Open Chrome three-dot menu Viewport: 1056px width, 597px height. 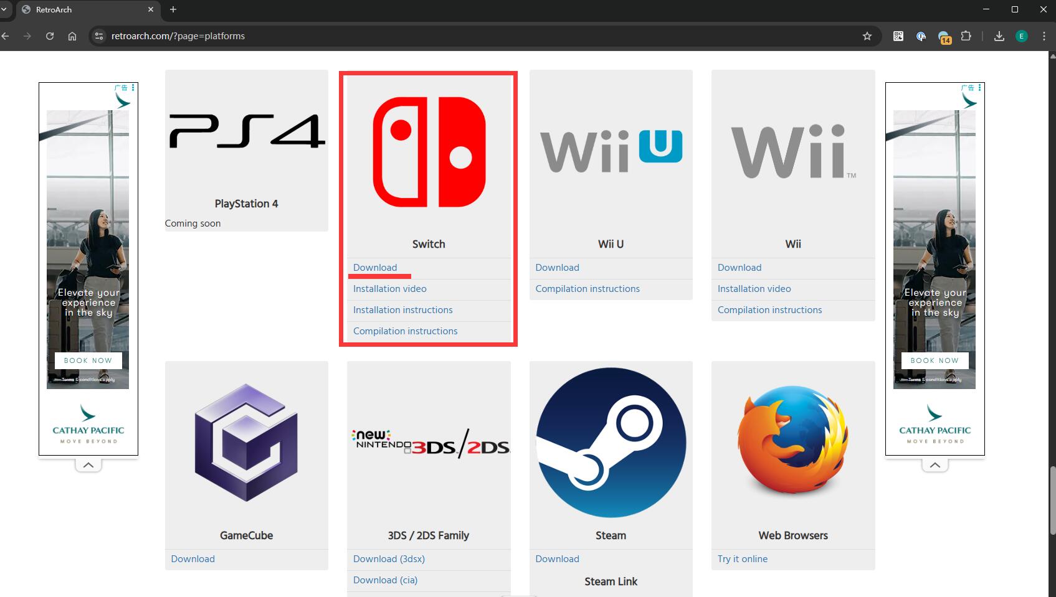click(1044, 36)
